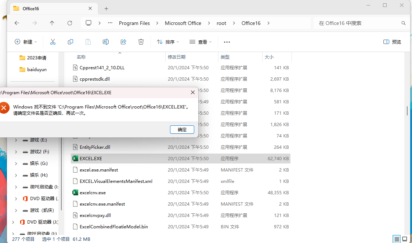Select cpprestsdk.dll file row
412x243 pixels.
pyautogui.click(x=181, y=79)
